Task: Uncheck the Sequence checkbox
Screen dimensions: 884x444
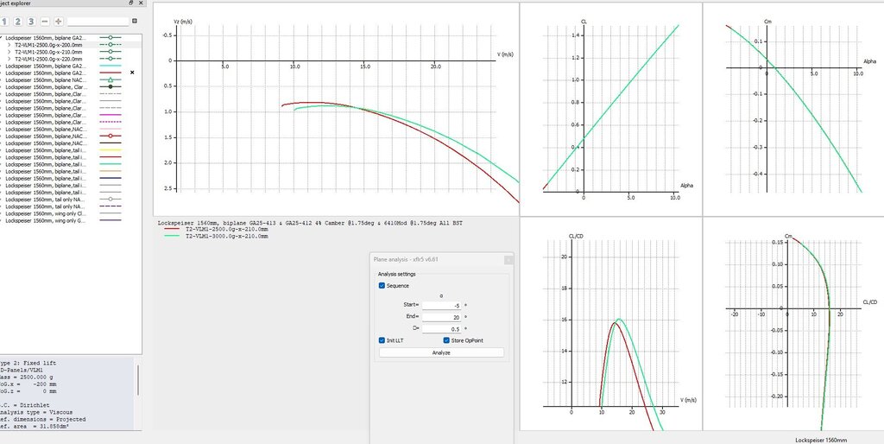Action: click(382, 285)
